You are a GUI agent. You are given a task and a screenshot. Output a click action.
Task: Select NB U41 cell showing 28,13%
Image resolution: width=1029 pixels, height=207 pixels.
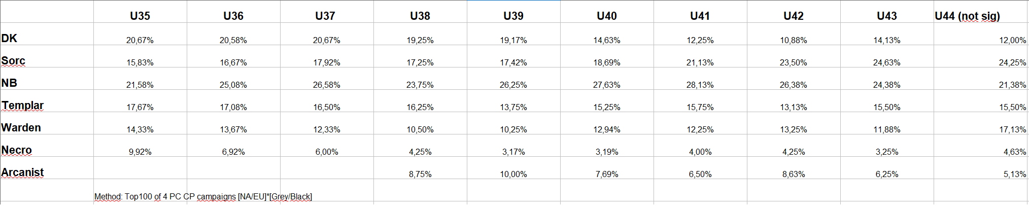(700, 79)
